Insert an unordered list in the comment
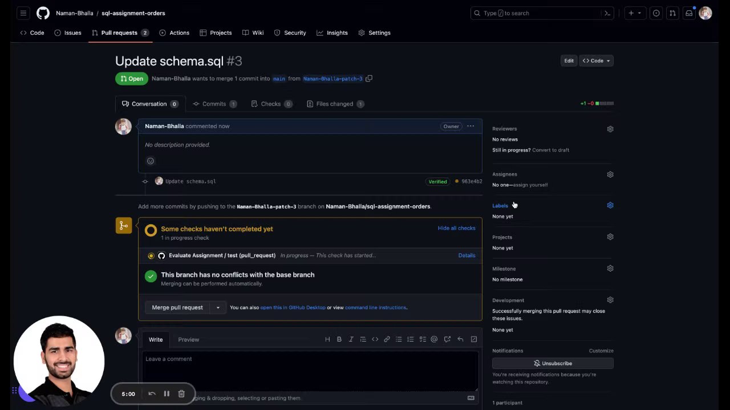Viewport: 730px width, 410px height. coord(399,339)
